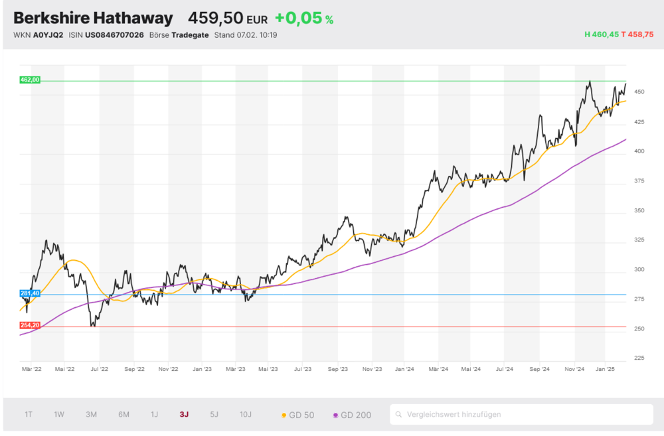Click the price 459,50 EUR
Screen dimensions: 664x436
coord(228,18)
